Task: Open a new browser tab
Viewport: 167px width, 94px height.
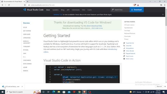Action: pos(27,2)
